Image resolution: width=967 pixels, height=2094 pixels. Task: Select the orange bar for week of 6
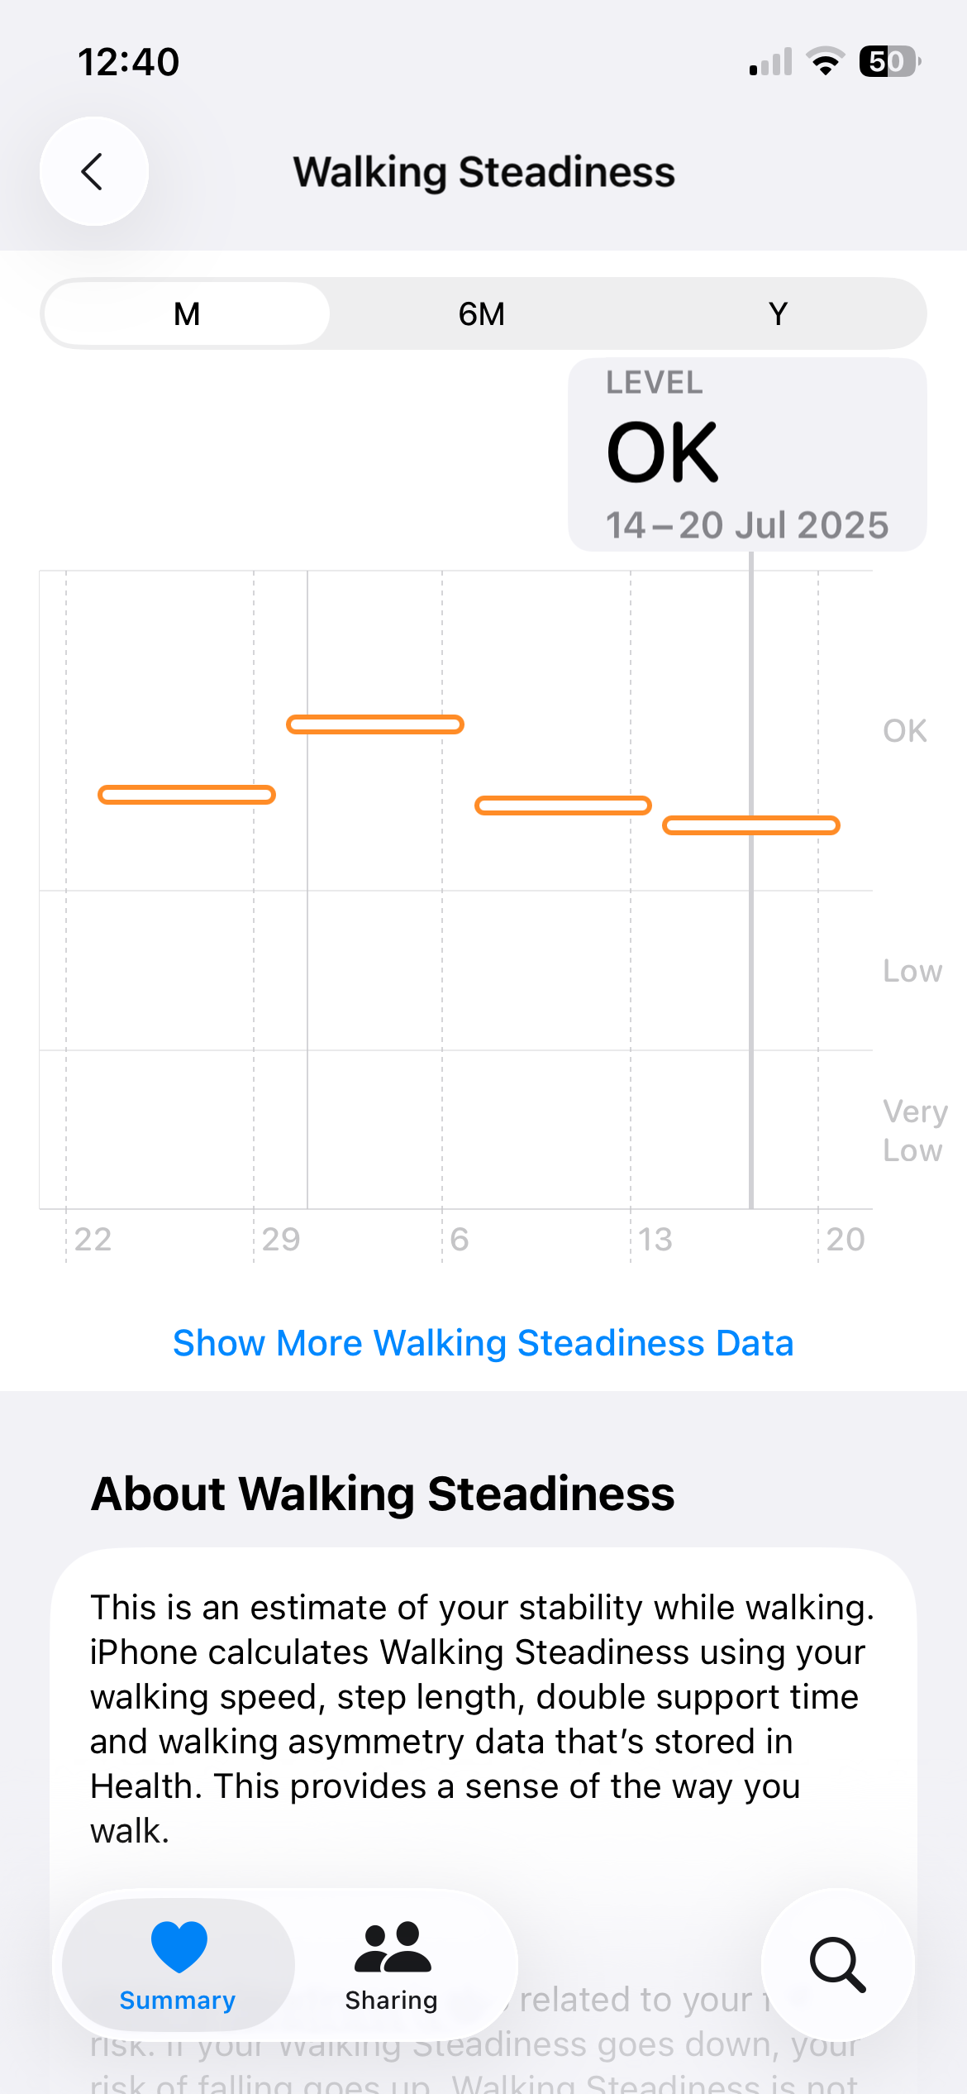(x=563, y=806)
